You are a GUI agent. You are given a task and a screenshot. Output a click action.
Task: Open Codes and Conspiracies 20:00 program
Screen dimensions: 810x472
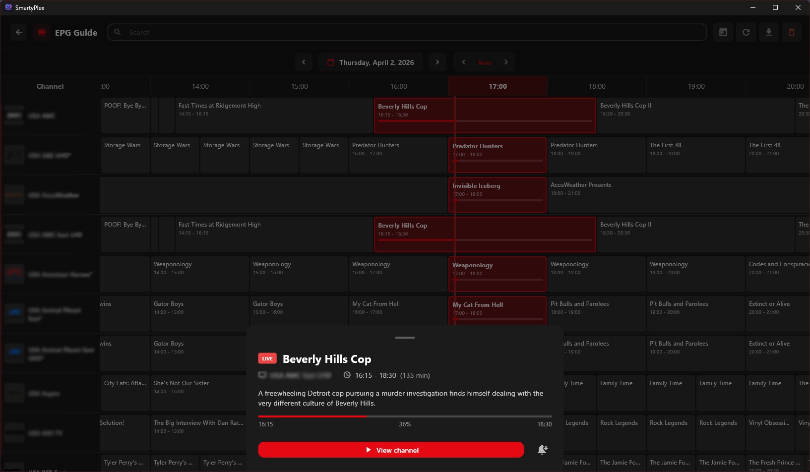[x=778, y=274]
